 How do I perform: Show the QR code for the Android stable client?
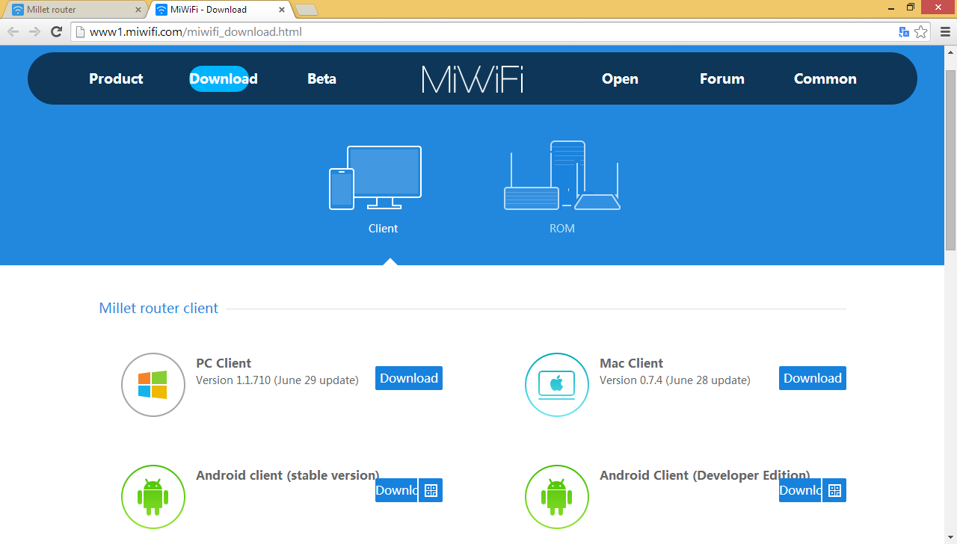pyautogui.click(x=431, y=490)
